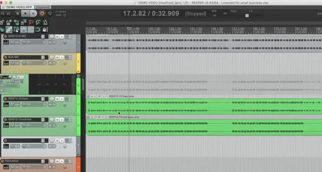
Task: Click the transport Record button
Action: click(42, 13)
